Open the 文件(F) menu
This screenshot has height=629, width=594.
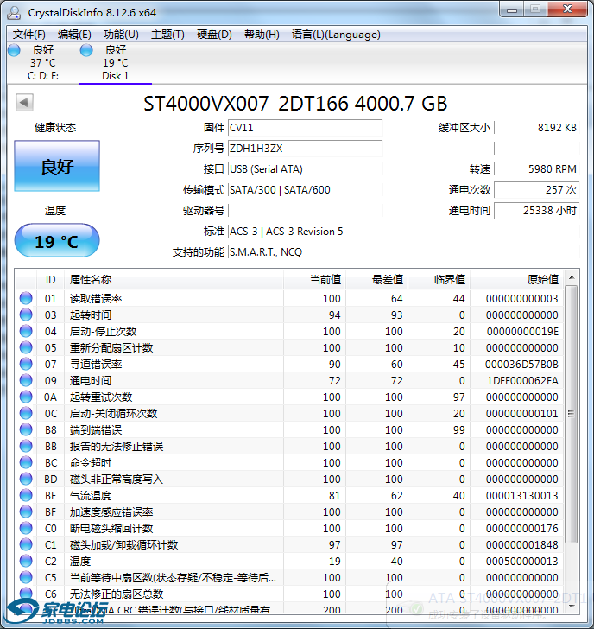point(28,35)
